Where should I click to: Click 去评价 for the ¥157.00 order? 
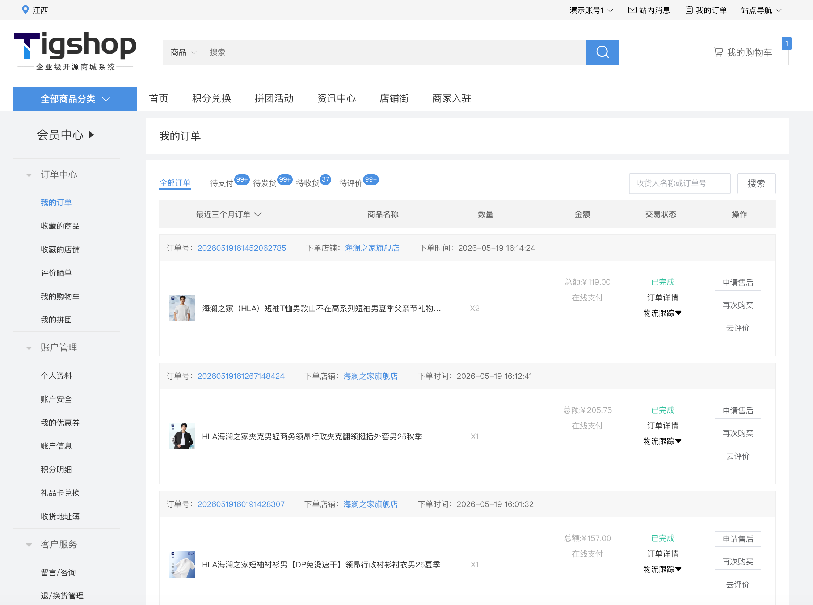(738, 584)
